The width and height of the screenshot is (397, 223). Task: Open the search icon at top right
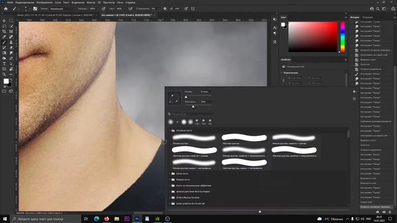tap(378, 9)
